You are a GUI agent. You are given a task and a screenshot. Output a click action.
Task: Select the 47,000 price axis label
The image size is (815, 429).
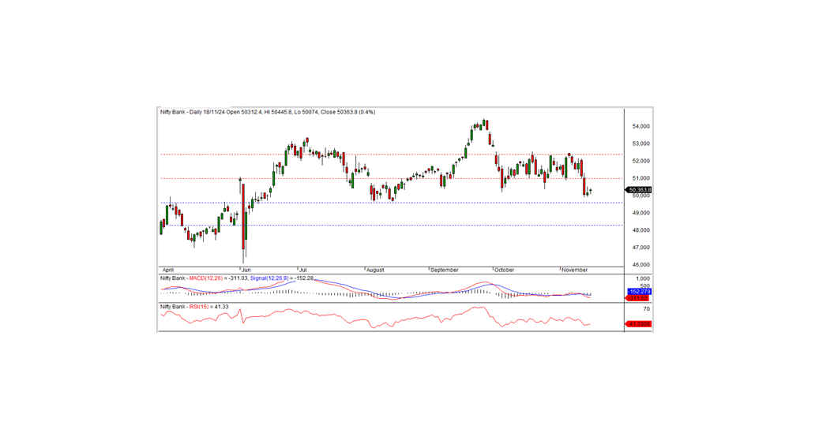(640, 248)
